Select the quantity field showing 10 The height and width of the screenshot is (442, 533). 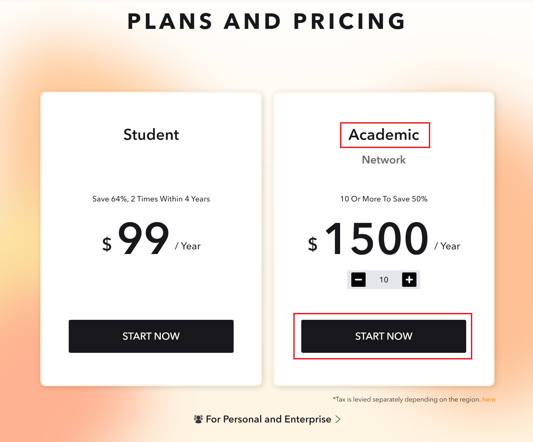click(x=384, y=280)
